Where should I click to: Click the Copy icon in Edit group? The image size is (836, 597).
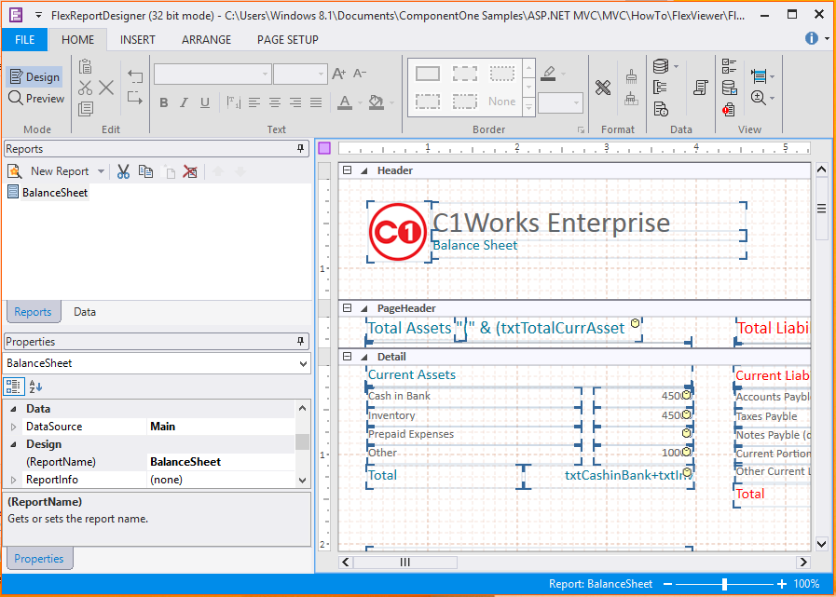coord(86,109)
